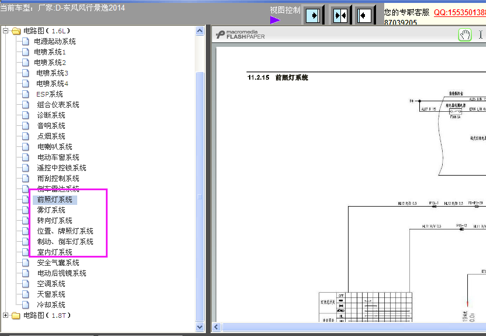The width and height of the screenshot is (486, 336).
Task: Click the document icon beside 点烟系统
Action: point(26,136)
